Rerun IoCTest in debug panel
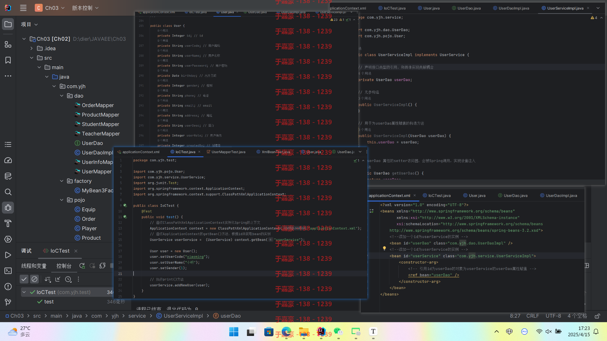The width and height of the screenshot is (607, 341). pyautogui.click(x=82, y=266)
